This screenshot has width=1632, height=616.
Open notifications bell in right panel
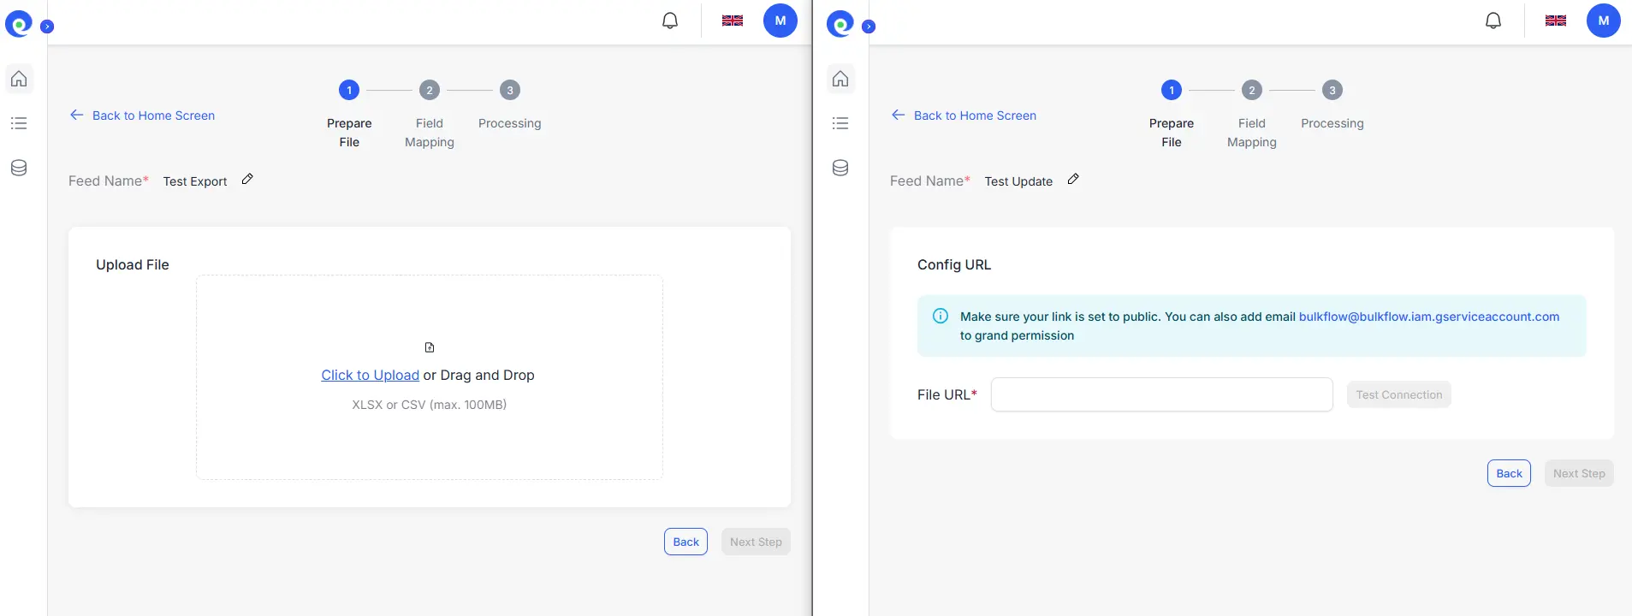pyautogui.click(x=1493, y=21)
